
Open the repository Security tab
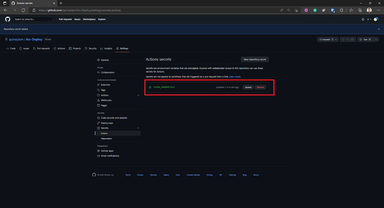(x=91, y=49)
